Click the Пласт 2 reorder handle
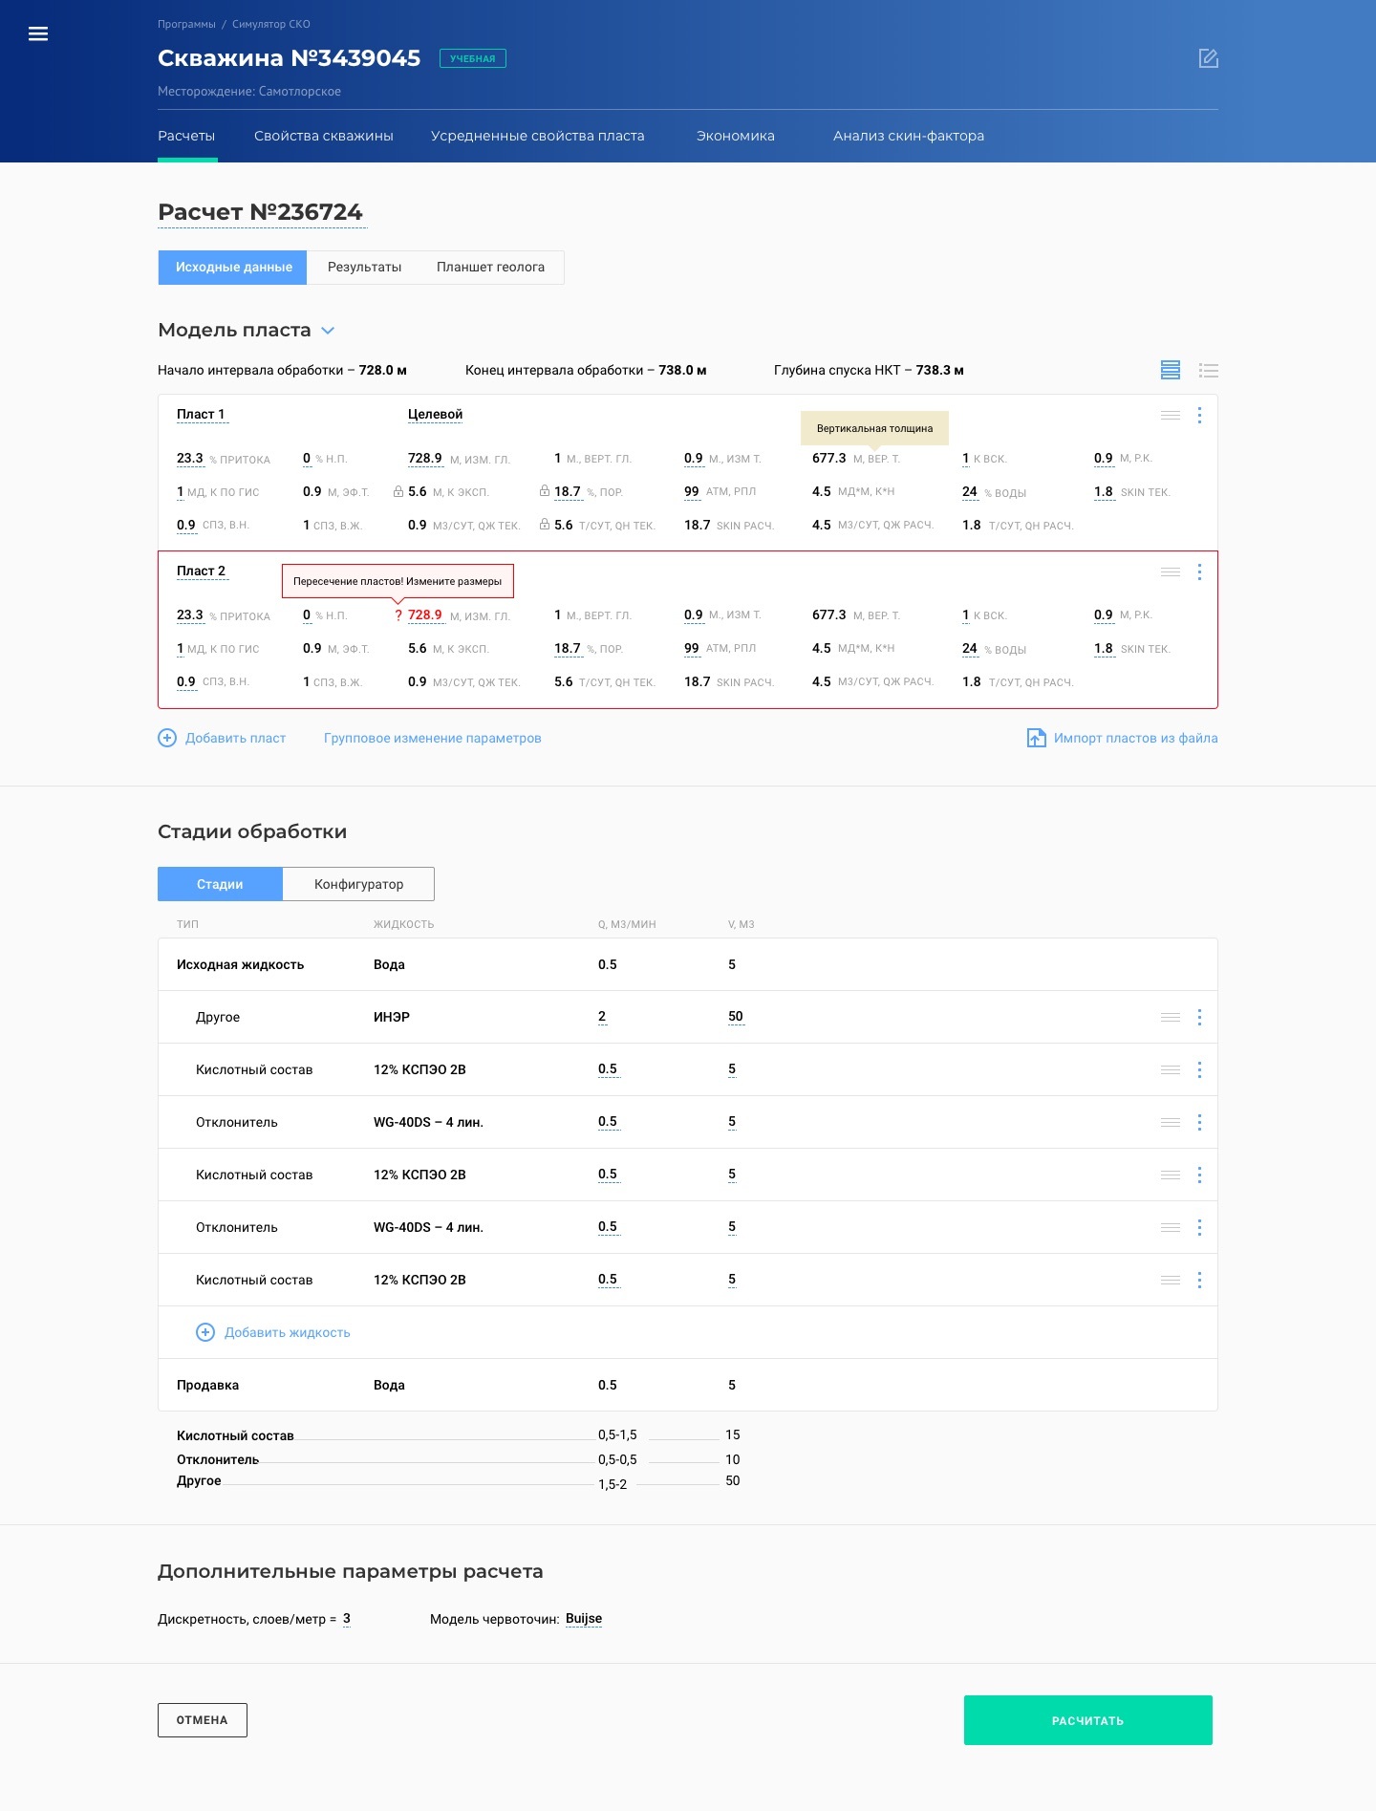Viewport: 1376px width, 1811px height. [1171, 571]
